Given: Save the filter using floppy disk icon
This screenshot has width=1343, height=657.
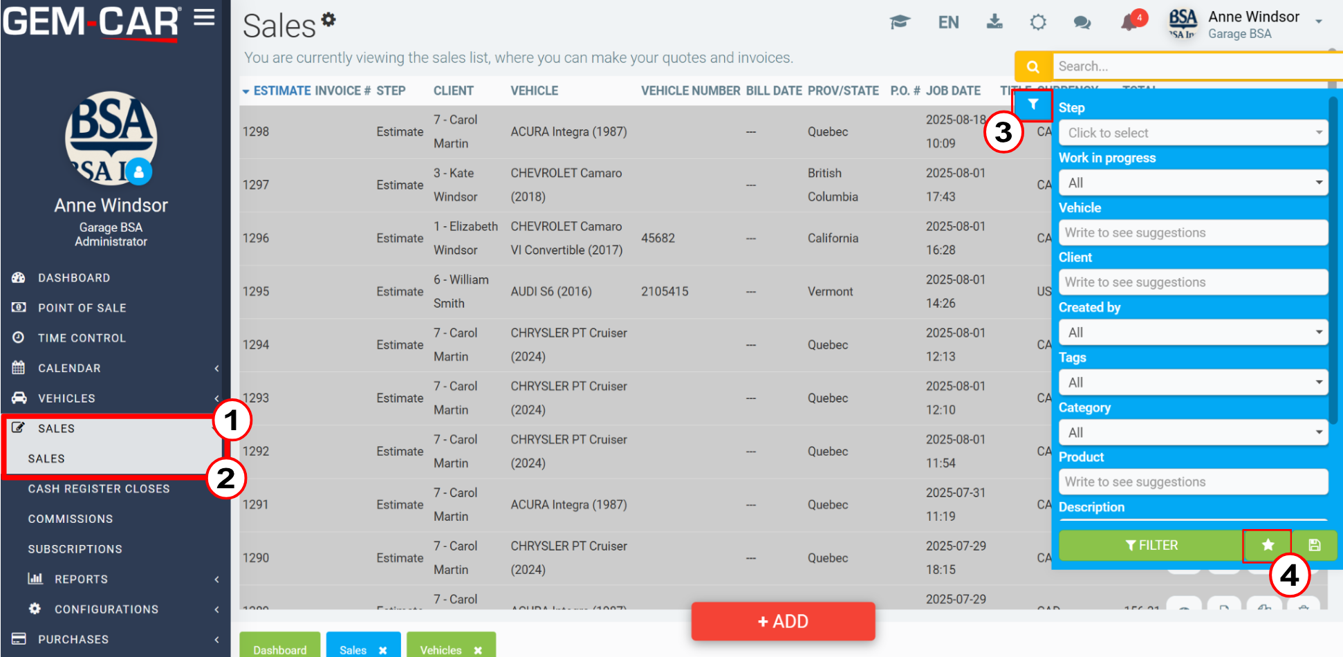Looking at the screenshot, I should 1314,545.
